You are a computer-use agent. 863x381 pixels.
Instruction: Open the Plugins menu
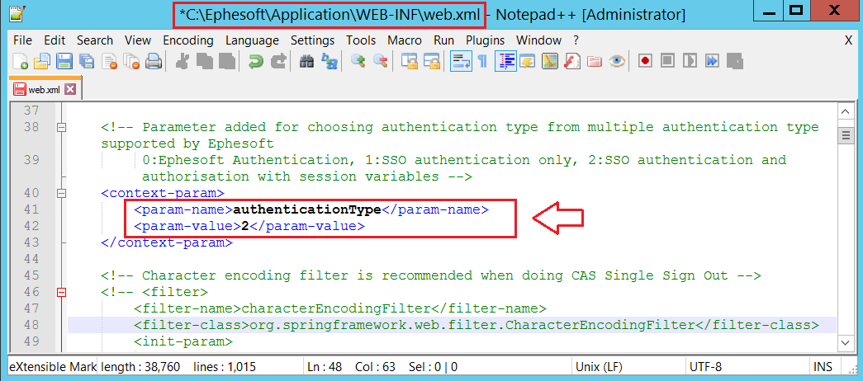coord(485,40)
